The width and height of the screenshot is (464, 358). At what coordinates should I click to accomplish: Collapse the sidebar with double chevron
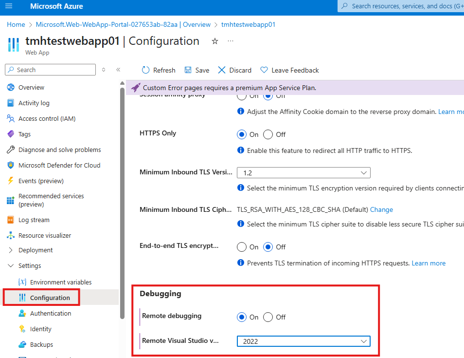[x=118, y=70]
